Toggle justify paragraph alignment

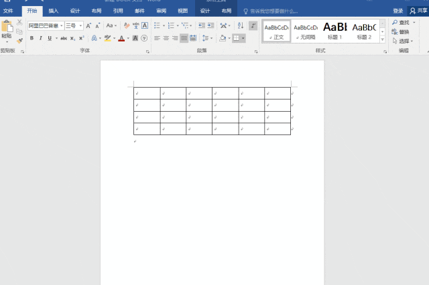[x=184, y=38]
